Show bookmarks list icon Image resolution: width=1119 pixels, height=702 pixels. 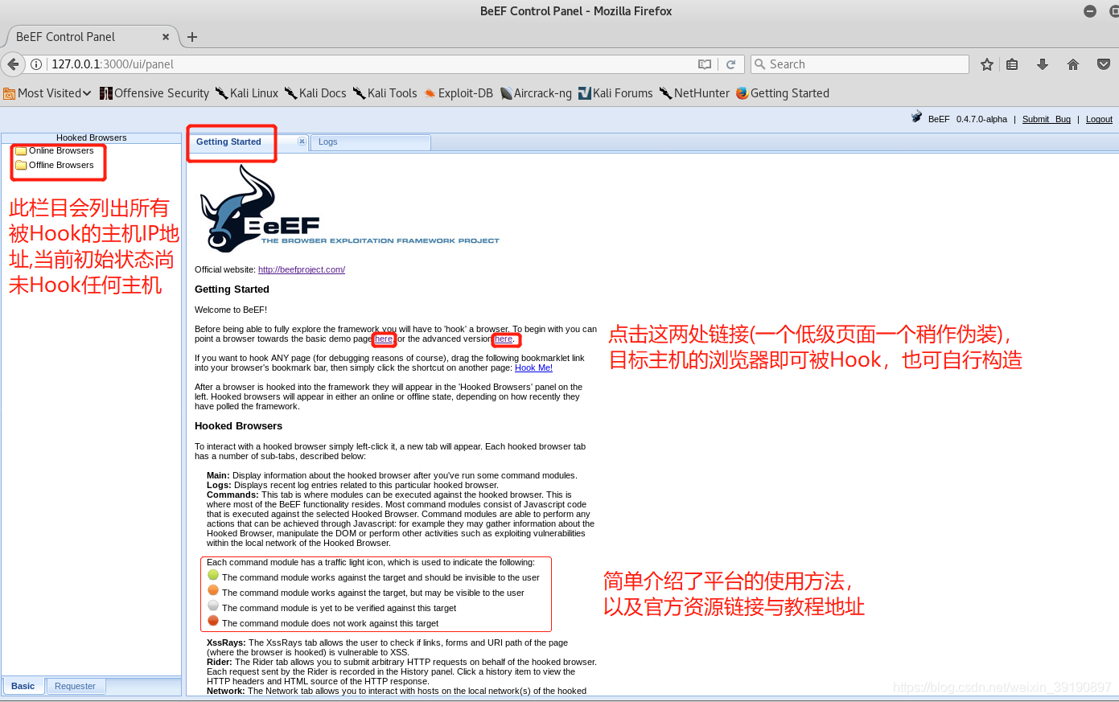(x=1013, y=64)
